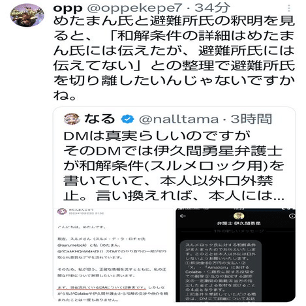This screenshot has height=306, width=306.
Task: Click the red-underlined sentence in the note
Action: coord(102,288)
